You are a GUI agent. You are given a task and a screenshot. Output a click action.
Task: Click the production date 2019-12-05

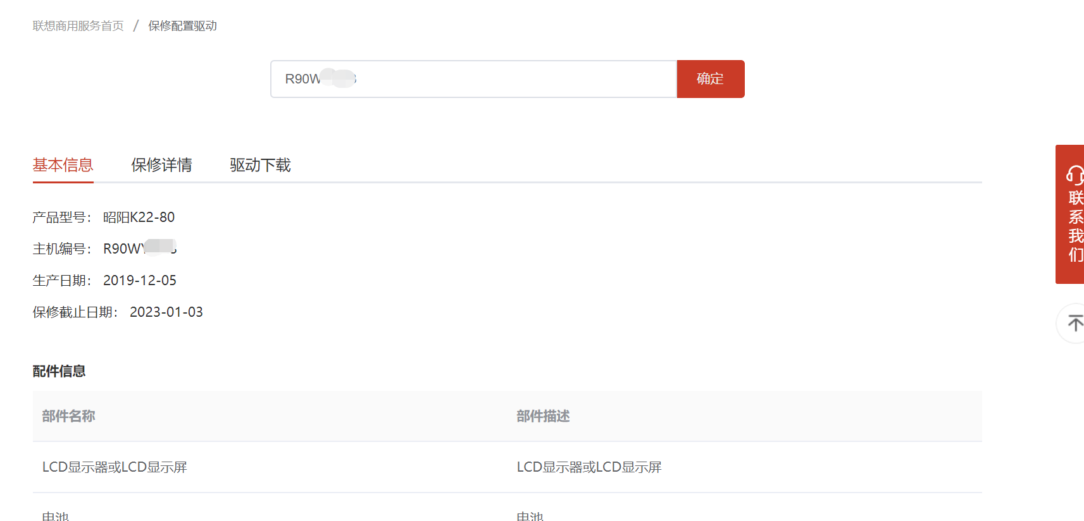tap(140, 280)
